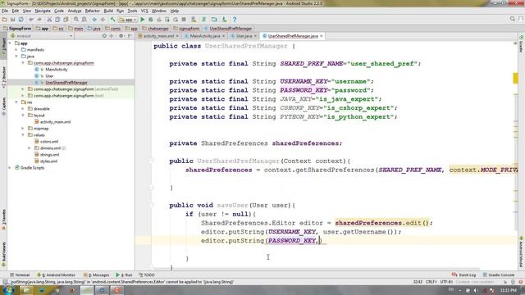Click the Debug app bug icon
The image size is (525, 295).
[x=151, y=20]
